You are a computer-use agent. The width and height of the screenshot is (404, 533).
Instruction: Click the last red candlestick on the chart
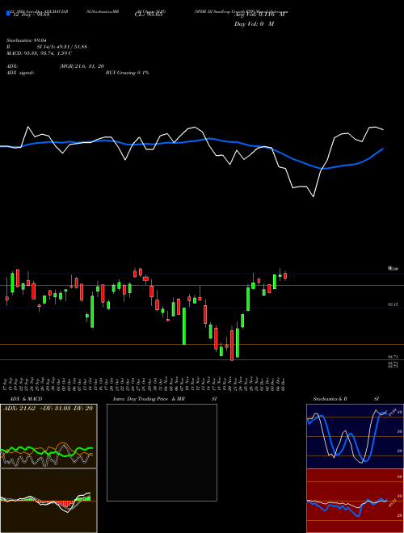pyautogui.click(x=285, y=275)
